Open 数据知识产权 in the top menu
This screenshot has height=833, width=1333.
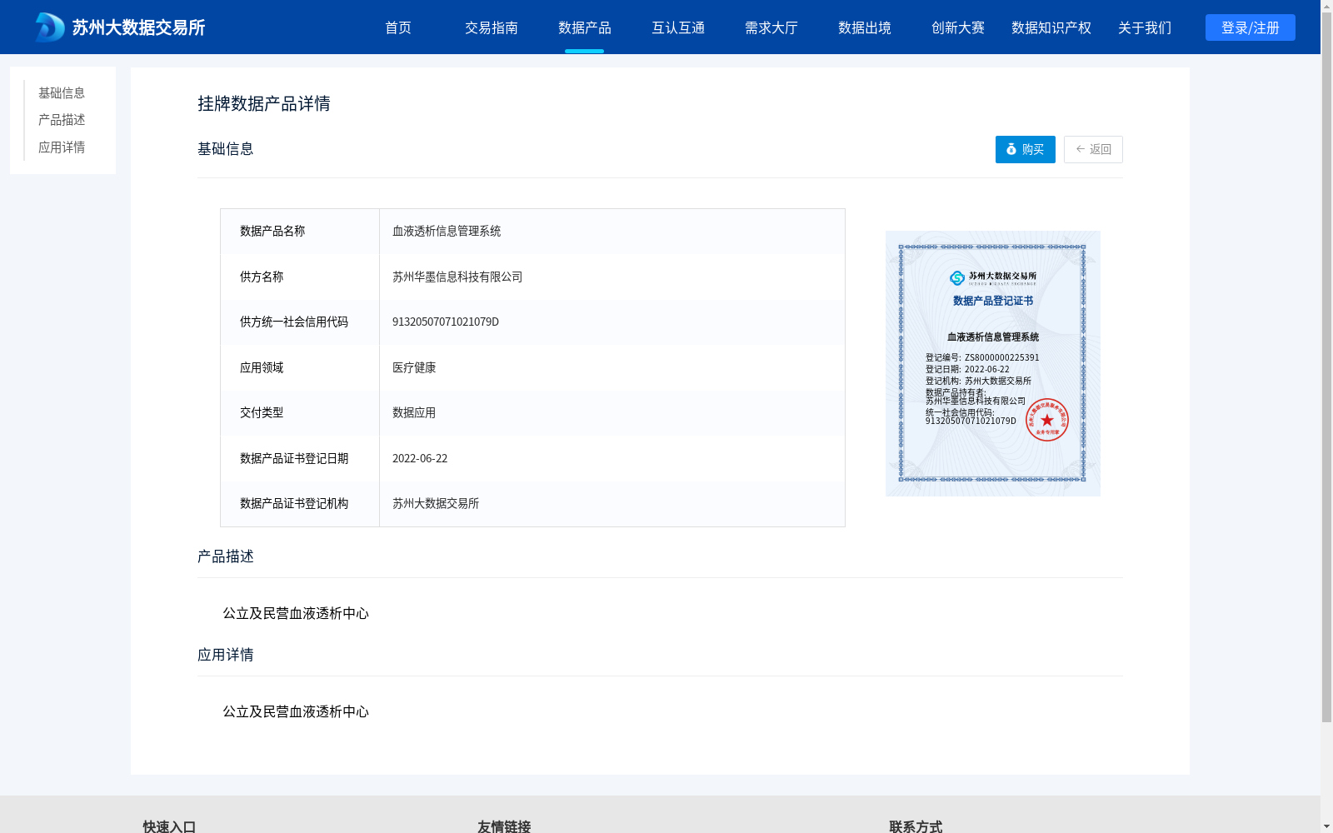click(1051, 27)
